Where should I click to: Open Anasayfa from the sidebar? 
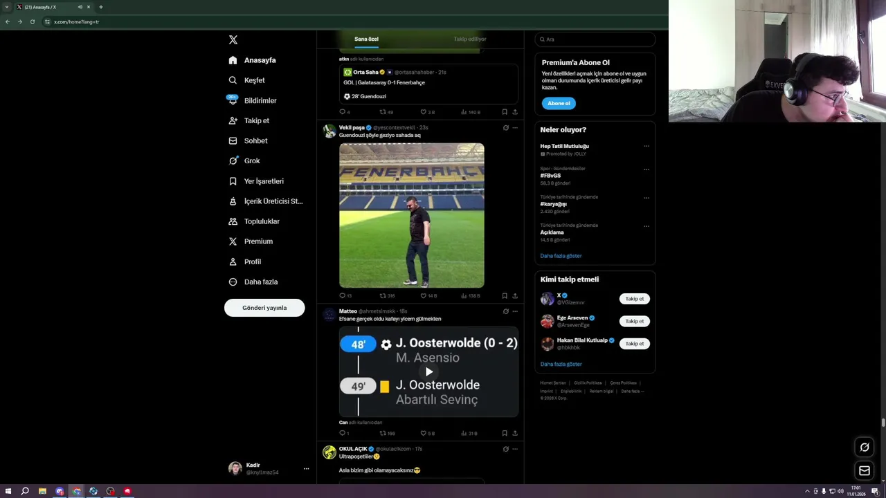[x=252, y=60]
